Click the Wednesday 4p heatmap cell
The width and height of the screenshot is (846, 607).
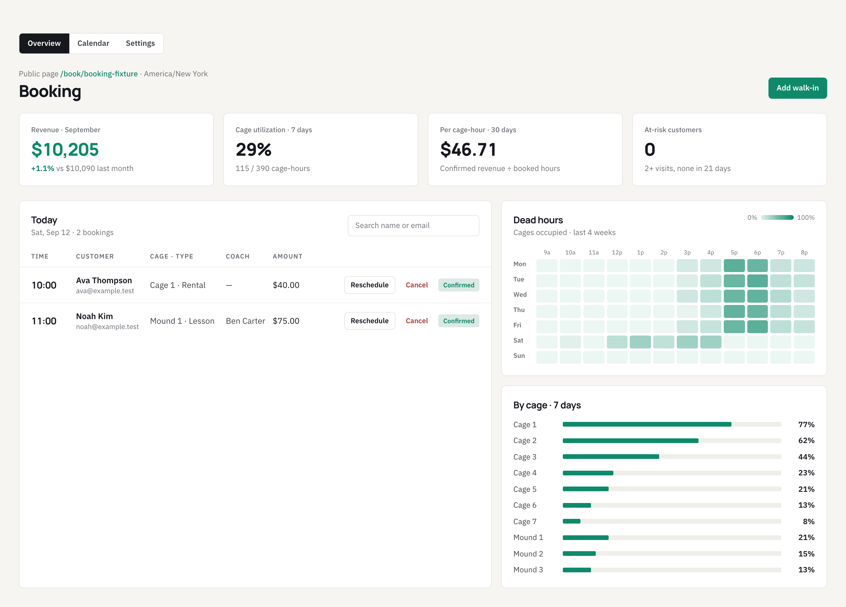pyautogui.click(x=711, y=296)
